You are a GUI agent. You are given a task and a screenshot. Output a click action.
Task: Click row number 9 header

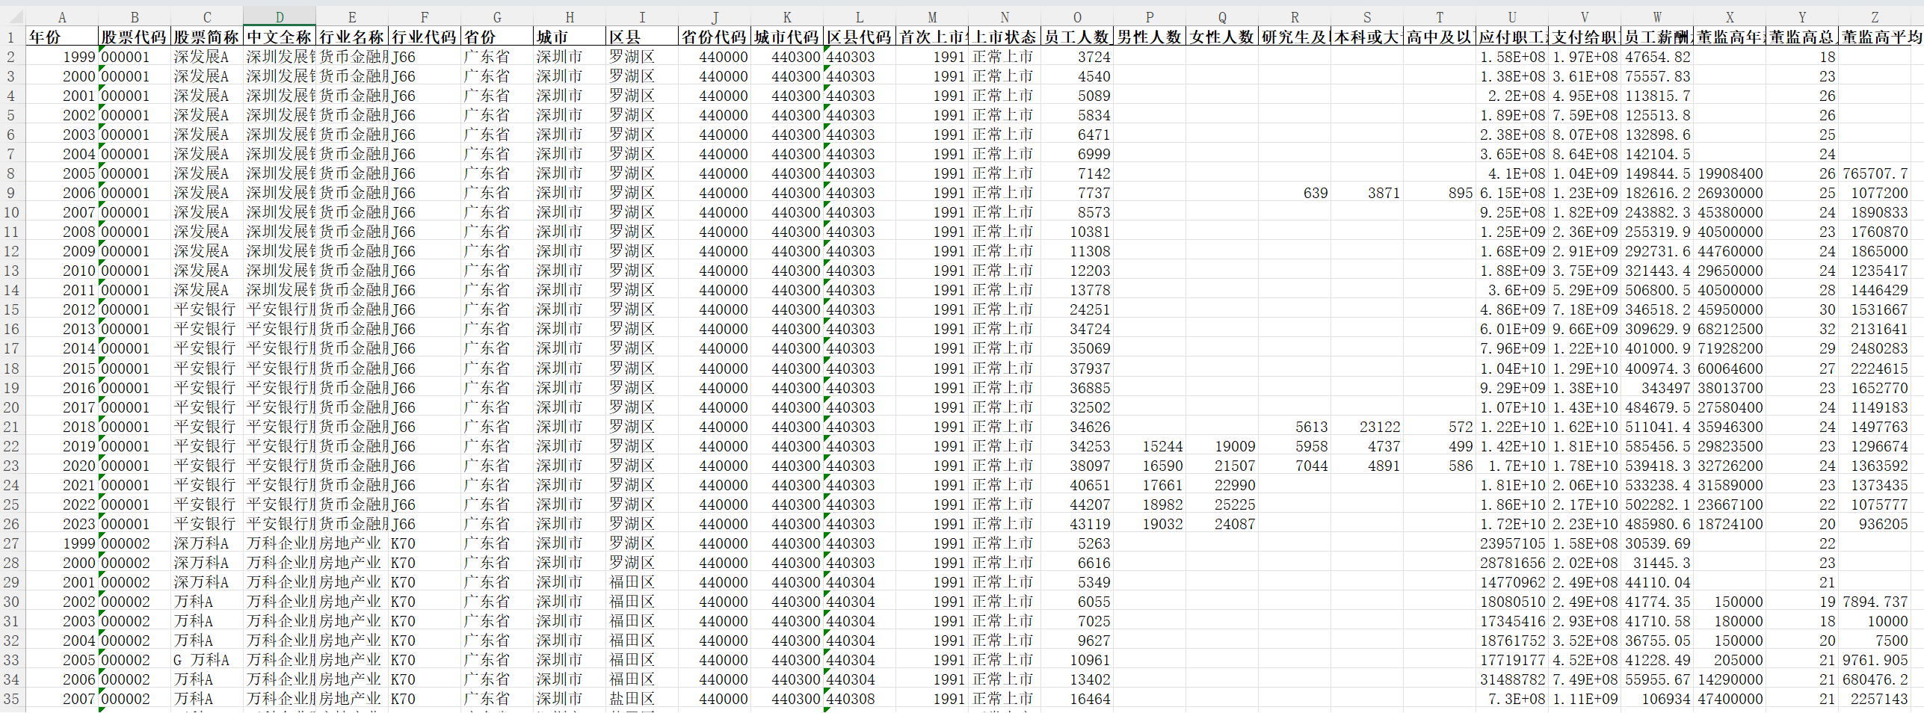(x=11, y=193)
